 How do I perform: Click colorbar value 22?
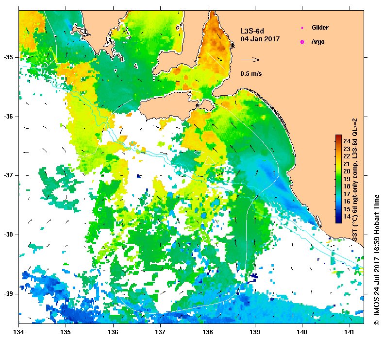(347, 156)
